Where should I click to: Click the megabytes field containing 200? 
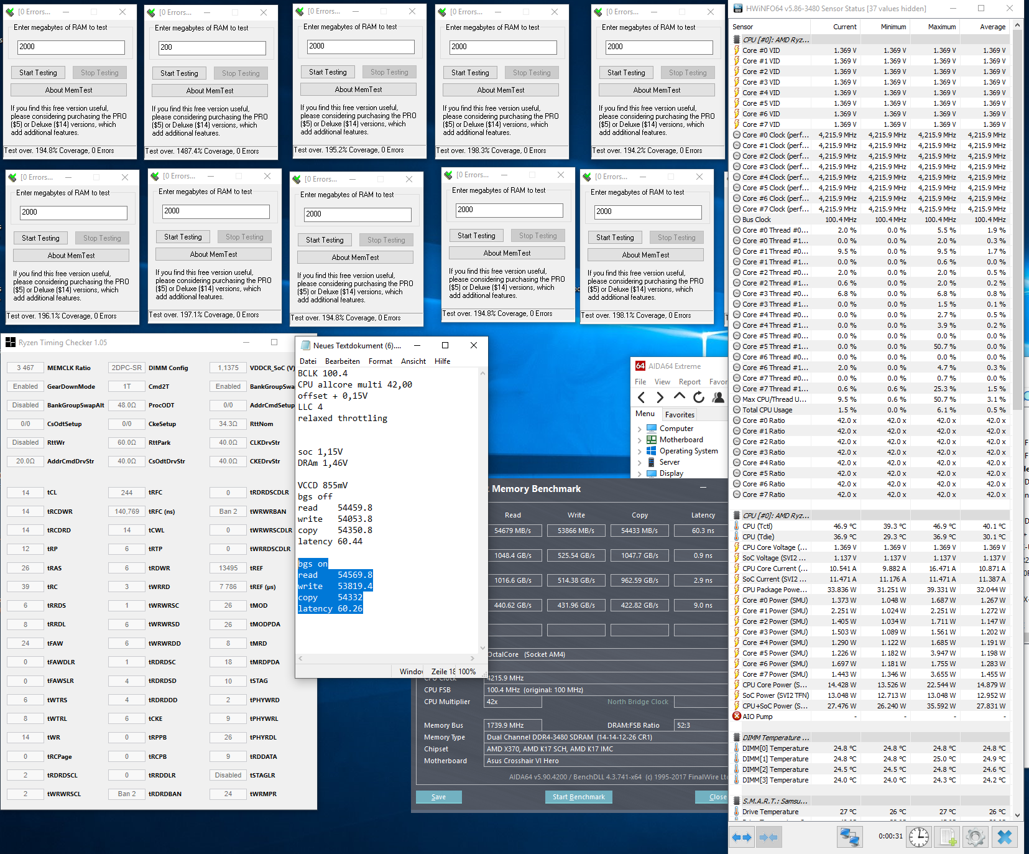[211, 48]
